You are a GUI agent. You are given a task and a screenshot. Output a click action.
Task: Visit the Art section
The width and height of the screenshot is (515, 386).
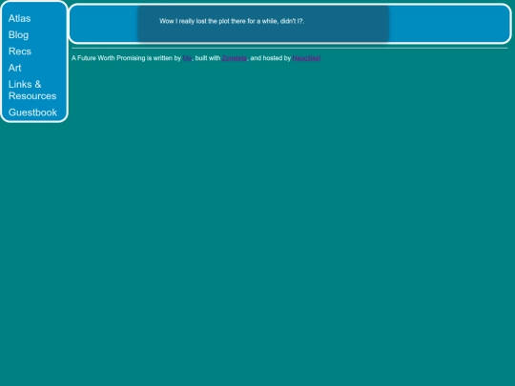[14, 68]
